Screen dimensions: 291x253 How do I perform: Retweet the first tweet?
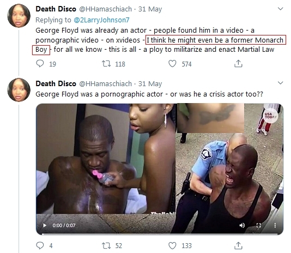click(x=106, y=64)
